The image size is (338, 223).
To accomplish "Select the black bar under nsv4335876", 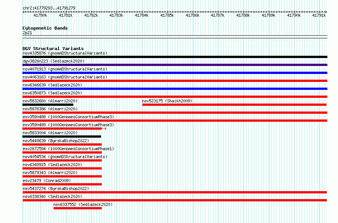I will coord(175,57).
